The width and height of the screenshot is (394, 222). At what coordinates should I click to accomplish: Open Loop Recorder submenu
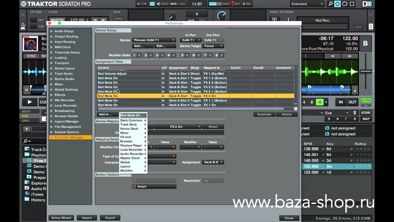click(133, 150)
